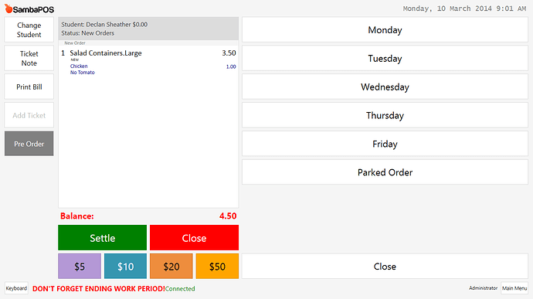533x299 pixels.
Task: Click the No Tomato order tag
Action: tap(82, 73)
